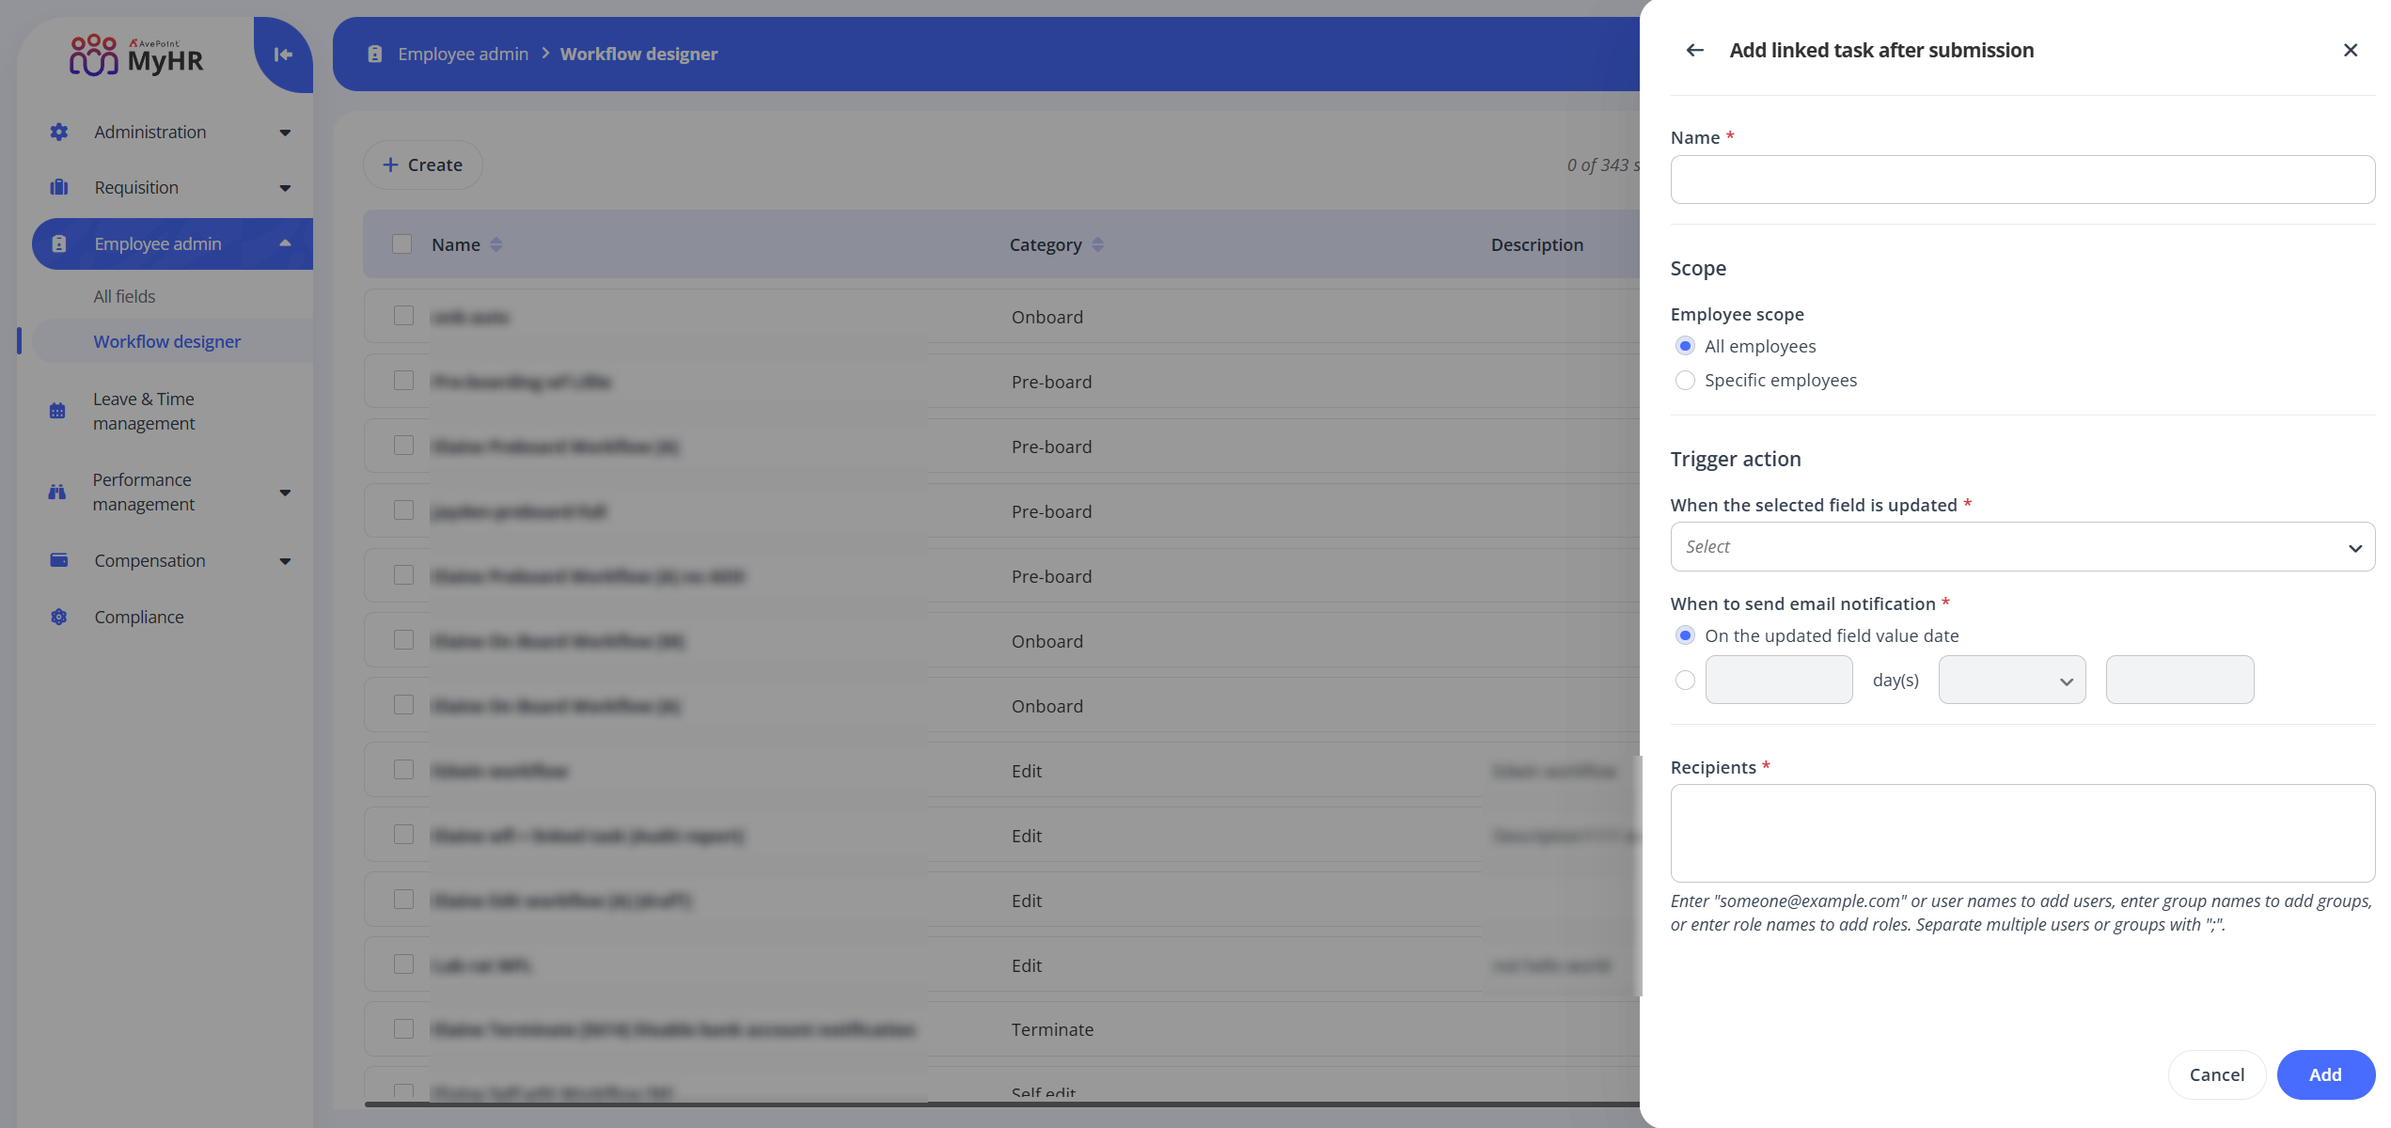Expand the Requisition menu arrow
Viewport: 2391px width, 1128px height.
285,188
